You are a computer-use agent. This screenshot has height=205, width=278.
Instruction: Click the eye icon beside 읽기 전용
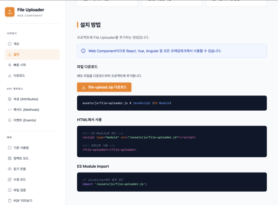point(10,169)
